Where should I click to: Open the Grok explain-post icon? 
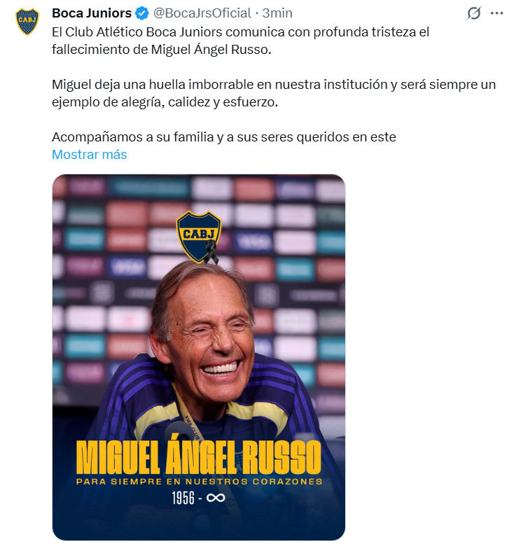pyautogui.click(x=474, y=13)
